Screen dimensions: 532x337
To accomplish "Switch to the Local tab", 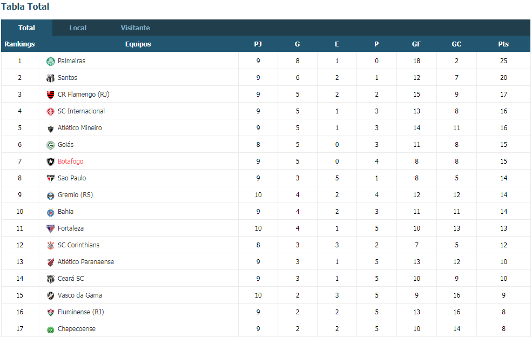I will tap(78, 28).
